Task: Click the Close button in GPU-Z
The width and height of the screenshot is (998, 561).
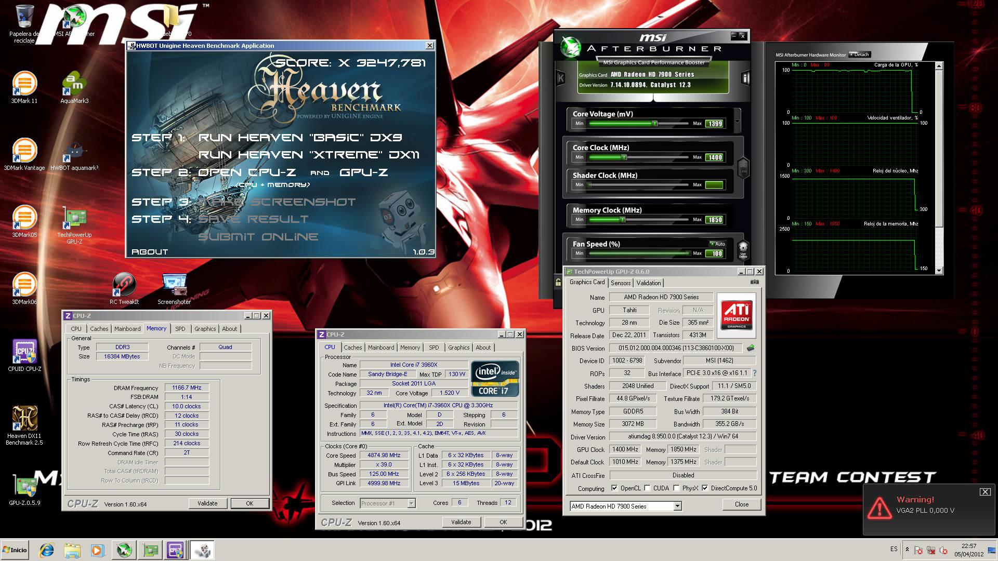Action: (x=742, y=504)
